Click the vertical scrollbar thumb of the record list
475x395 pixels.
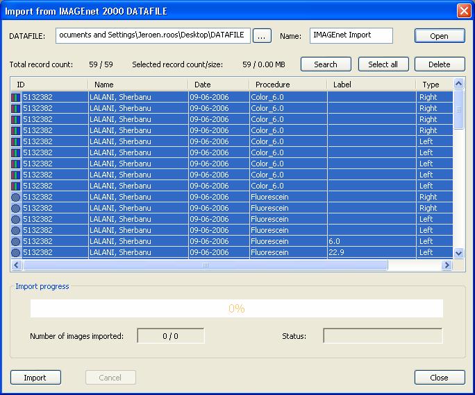pyautogui.click(x=458, y=109)
